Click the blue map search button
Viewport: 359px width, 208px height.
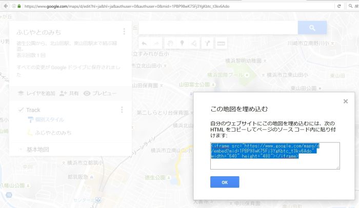point(312,28)
